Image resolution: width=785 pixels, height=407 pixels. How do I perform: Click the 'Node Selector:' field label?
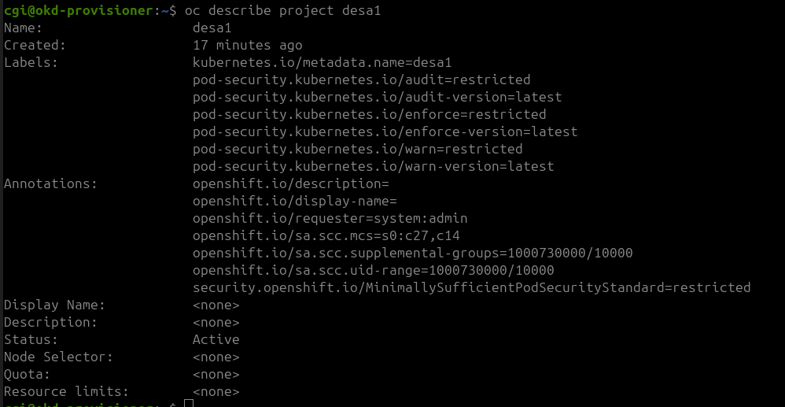58,357
